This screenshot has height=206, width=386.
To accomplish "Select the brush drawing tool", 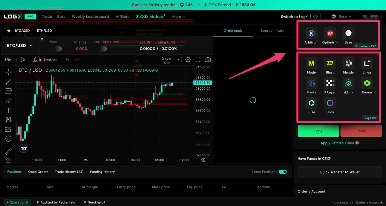I will coord(8,101).
